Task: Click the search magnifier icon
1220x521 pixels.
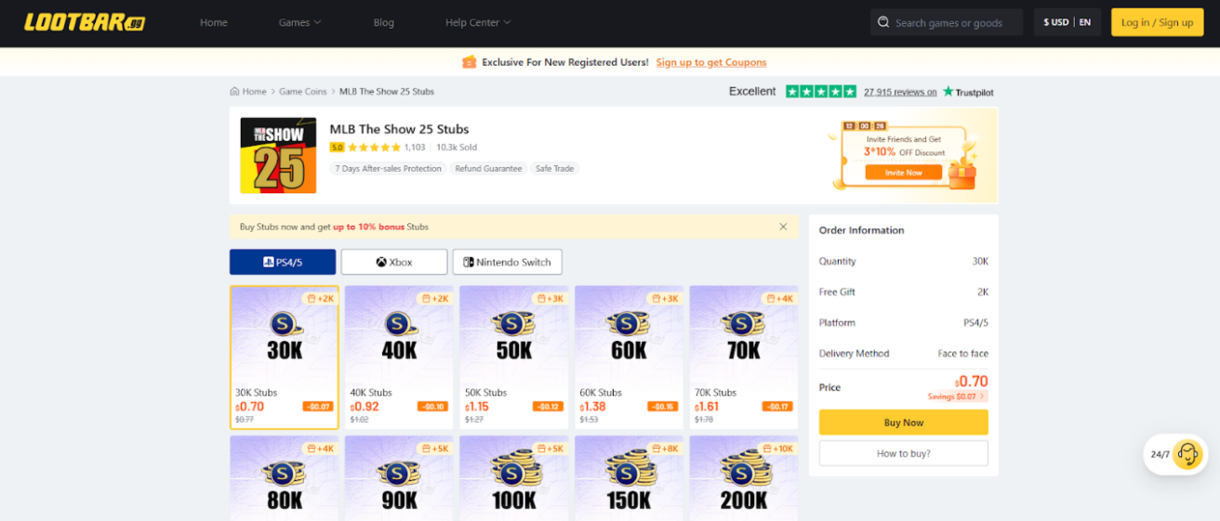Action: (883, 22)
